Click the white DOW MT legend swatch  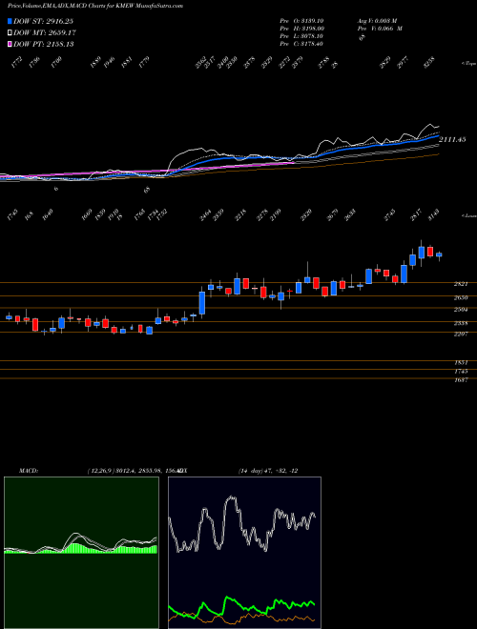10,32
